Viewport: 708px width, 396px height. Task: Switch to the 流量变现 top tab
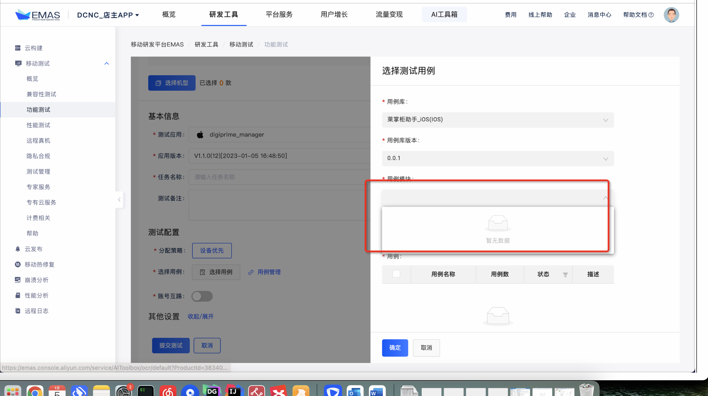389,14
